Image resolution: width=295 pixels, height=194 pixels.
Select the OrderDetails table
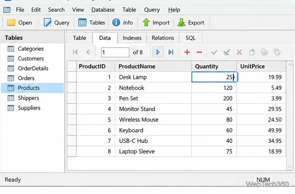pyautogui.click(x=32, y=68)
